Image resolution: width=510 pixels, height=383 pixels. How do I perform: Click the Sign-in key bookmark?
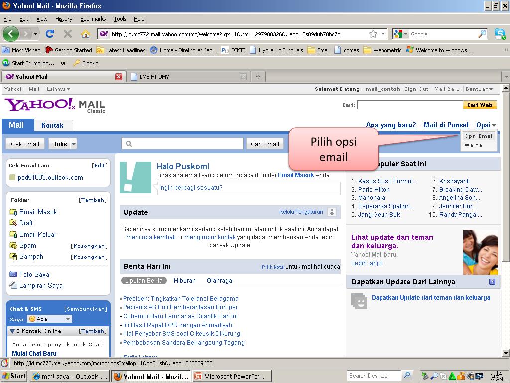(86, 63)
